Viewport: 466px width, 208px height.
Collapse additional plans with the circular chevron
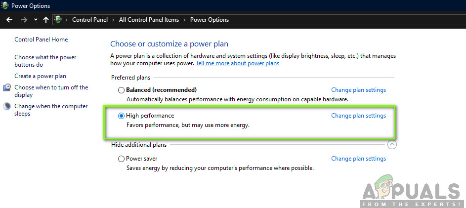tap(392, 145)
